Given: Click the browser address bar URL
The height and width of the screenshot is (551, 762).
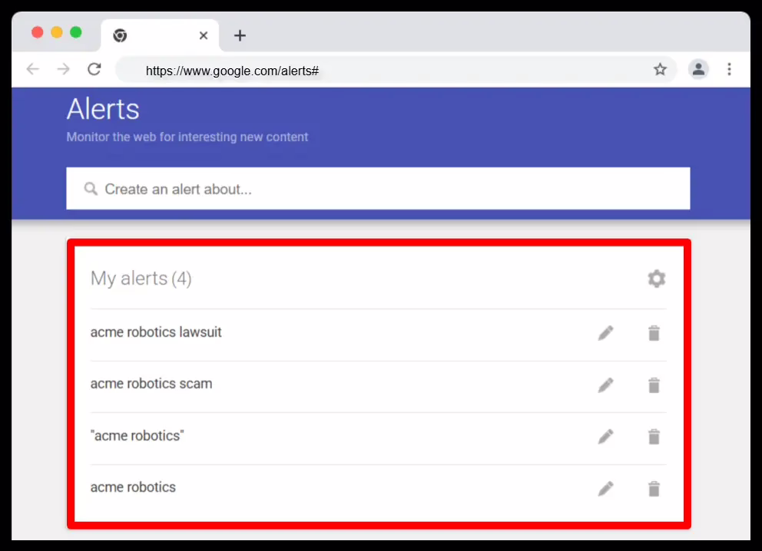Looking at the screenshot, I should (232, 70).
